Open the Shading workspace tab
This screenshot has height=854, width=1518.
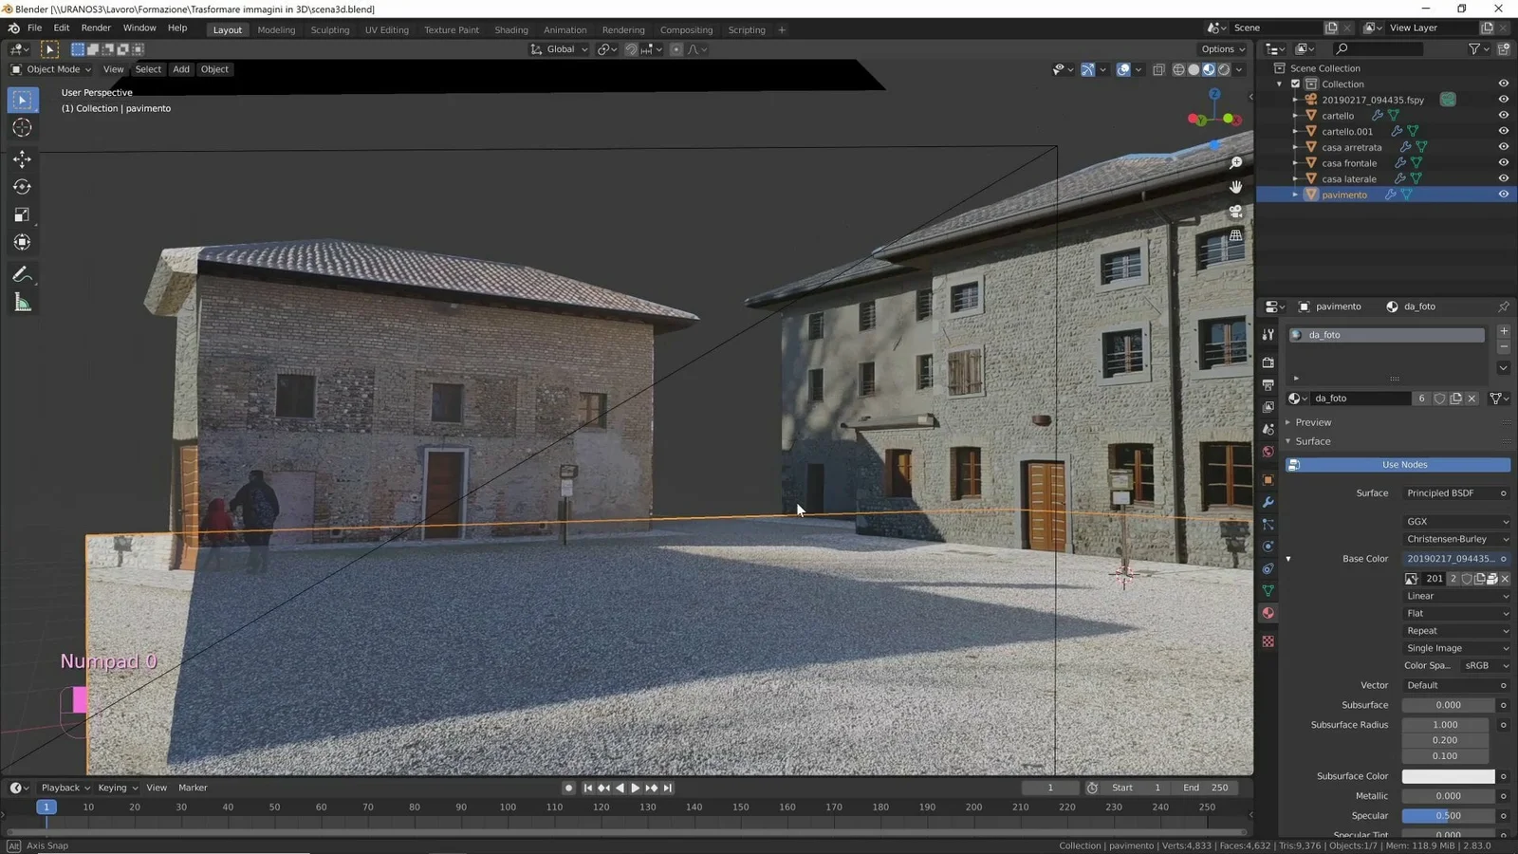(x=511, y=29)
